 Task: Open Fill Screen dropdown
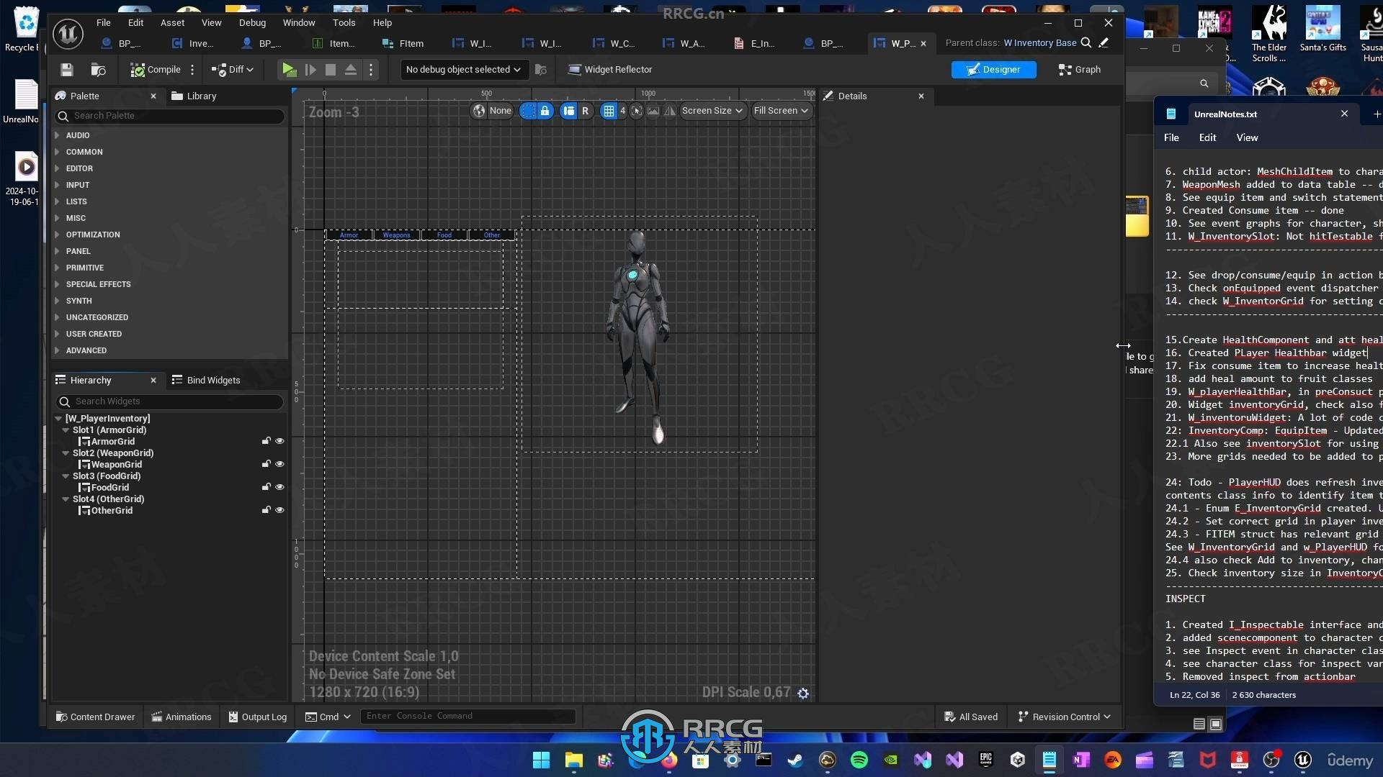[x=781, y=111]
